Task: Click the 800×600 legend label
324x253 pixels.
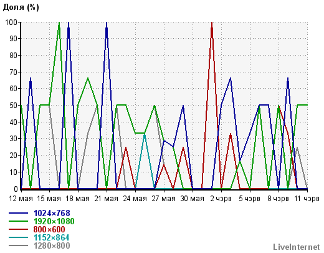Action: (x=49, y=229)
